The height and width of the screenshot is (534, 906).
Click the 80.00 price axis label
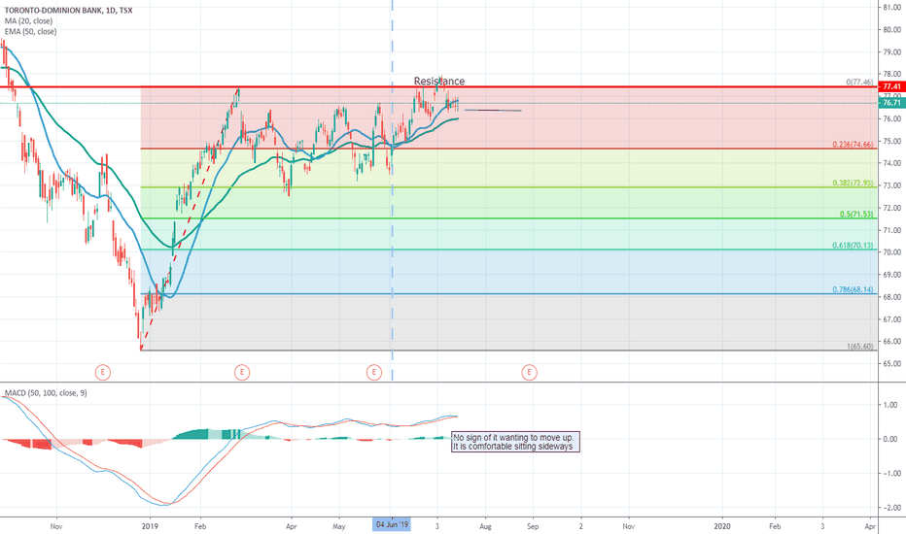coord(892,29)
